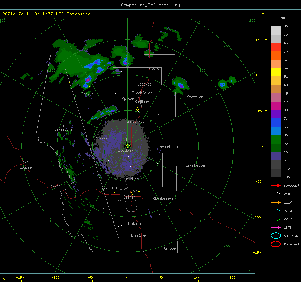
Task: Click the Lacombe city label
Action: tap(144, 84)
